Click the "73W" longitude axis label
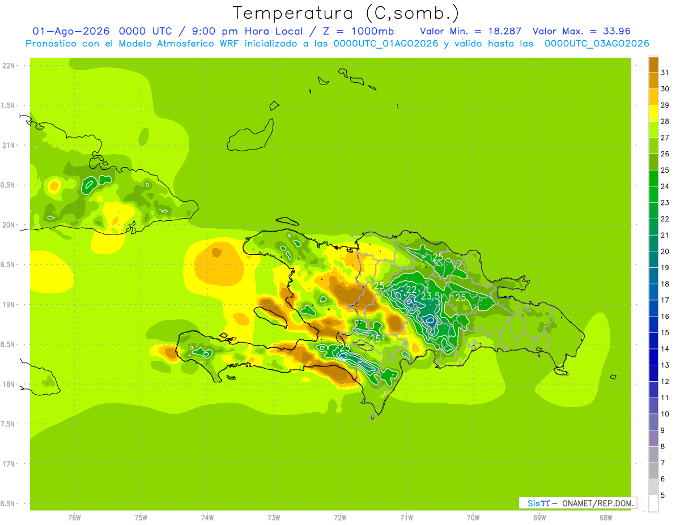 tap(274, 518)
